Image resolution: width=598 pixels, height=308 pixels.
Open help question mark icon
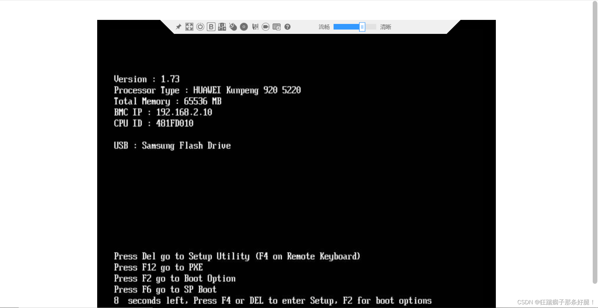pyautogui.click(x=287, y=27)
